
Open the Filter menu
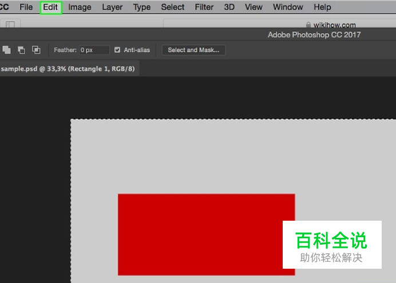click(204, 7)
